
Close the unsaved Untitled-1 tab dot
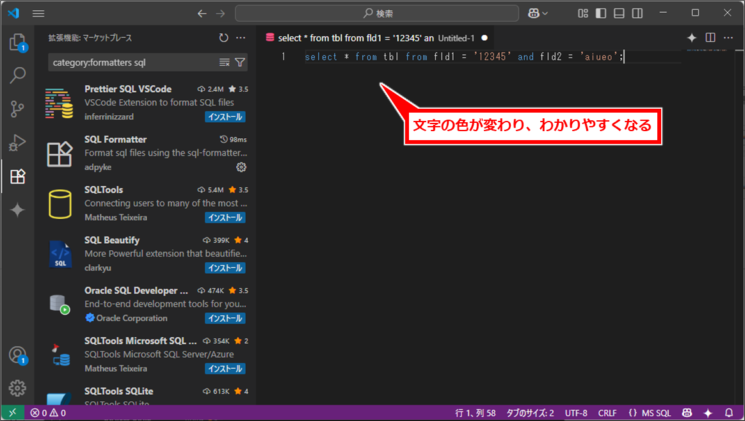click(x=484, y=38)
